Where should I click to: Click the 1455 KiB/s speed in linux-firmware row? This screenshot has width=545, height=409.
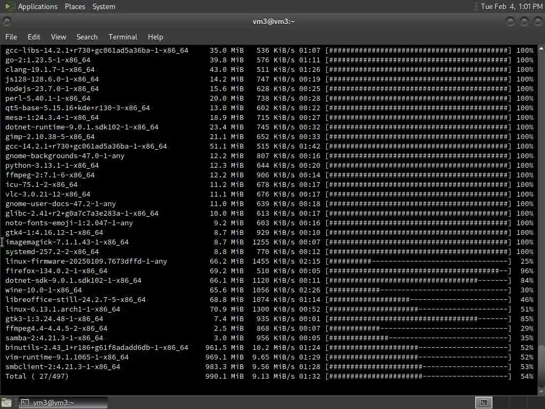pyautogui.click(x=274, y=261)
